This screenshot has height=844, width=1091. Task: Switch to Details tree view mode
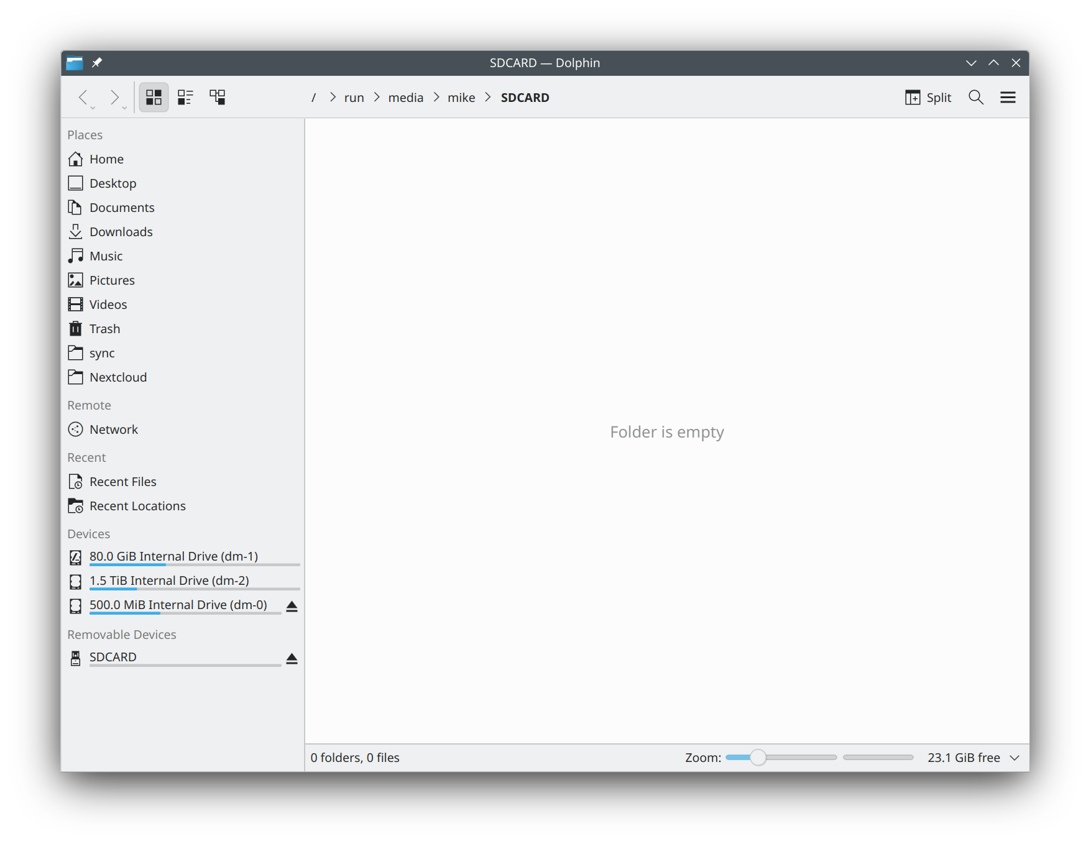tap(218, 97)
